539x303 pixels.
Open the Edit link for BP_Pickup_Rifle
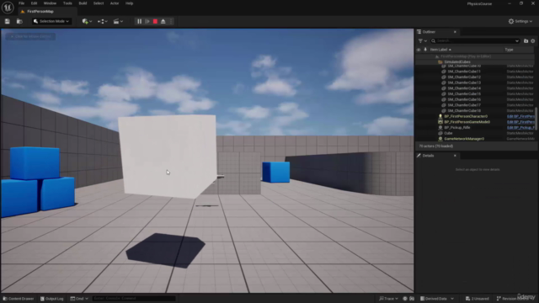520,127
